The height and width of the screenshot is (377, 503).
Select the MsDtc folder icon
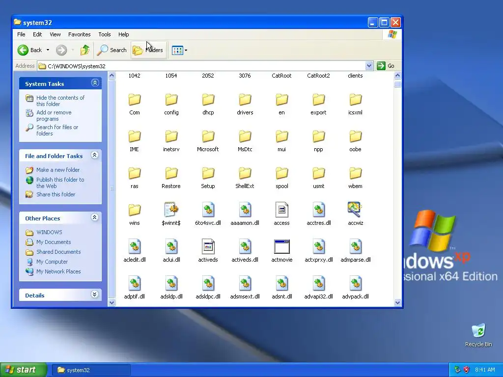pyautogui.click(x=245, y=136)
